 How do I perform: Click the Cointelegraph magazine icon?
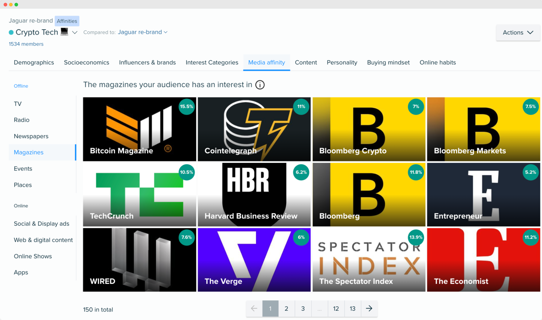pos(254,129)
